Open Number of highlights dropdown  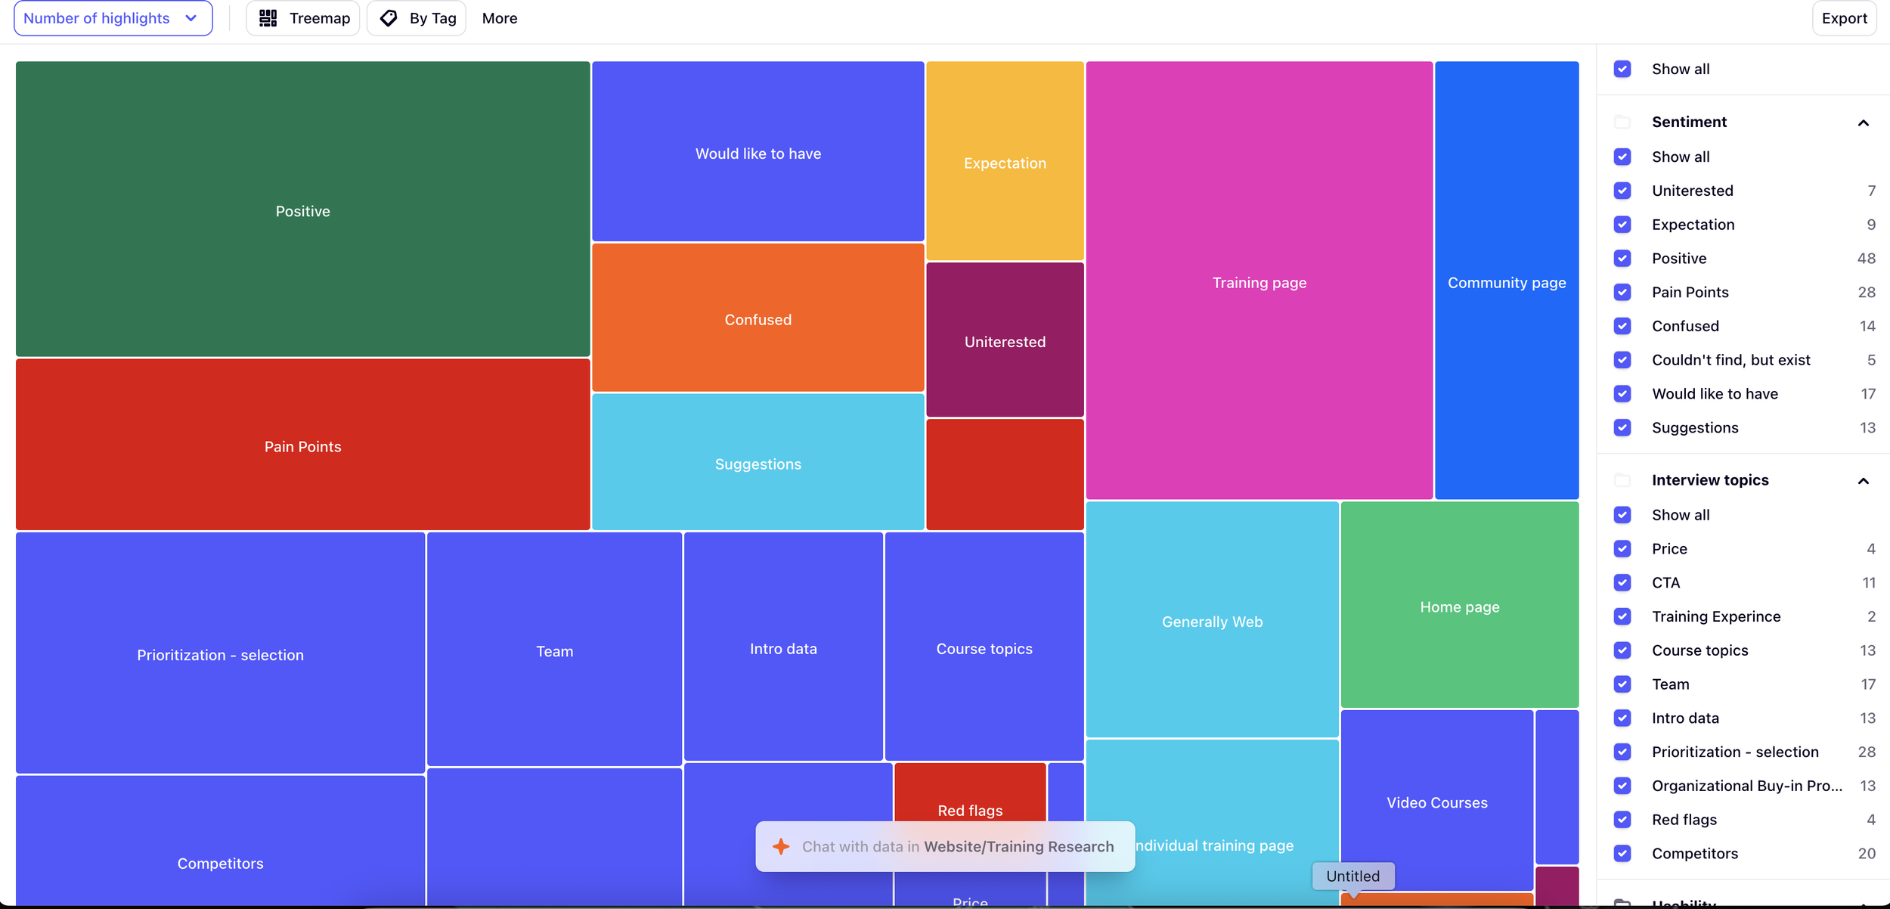(113, 18)
